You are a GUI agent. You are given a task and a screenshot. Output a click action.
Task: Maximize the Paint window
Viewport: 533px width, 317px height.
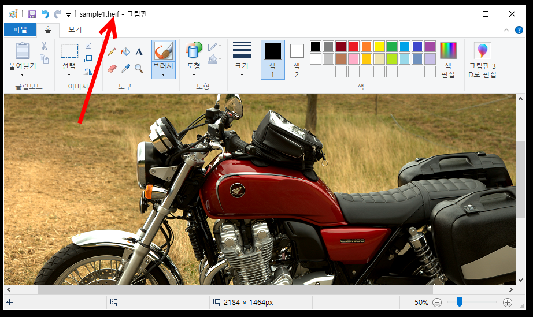click(x=486, y=14)
